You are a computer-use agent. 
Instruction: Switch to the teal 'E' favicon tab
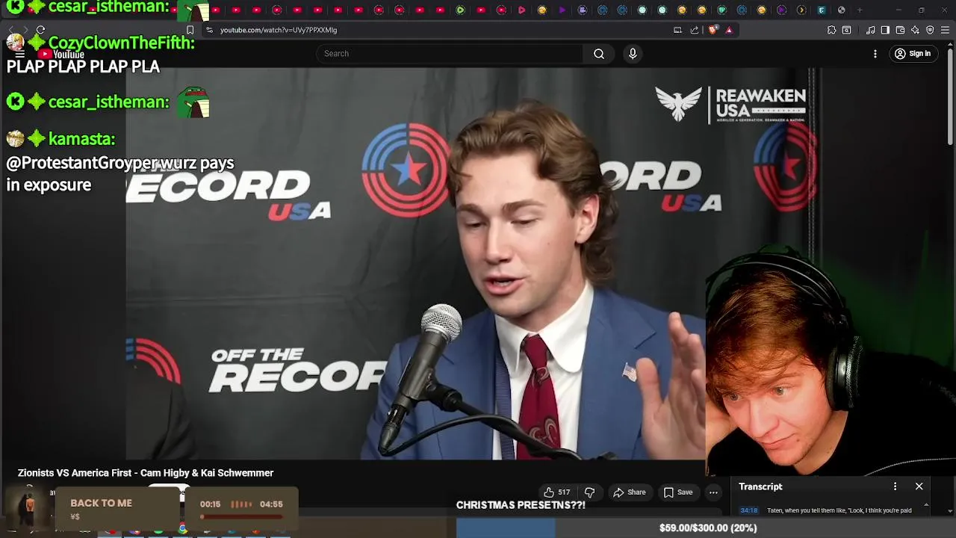(x=822, y=10)
